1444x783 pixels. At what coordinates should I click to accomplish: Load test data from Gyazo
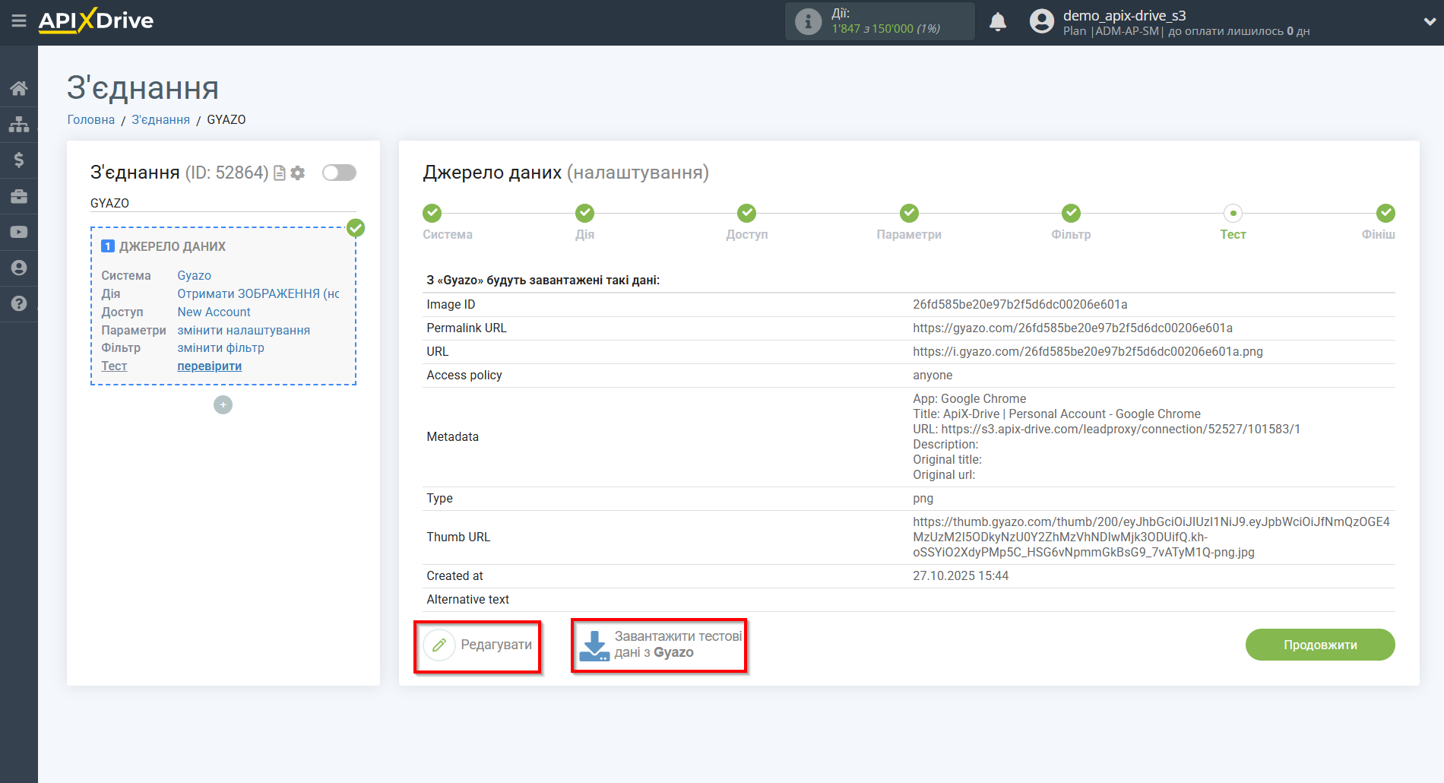pyautogui.click(x=659, y=645)
